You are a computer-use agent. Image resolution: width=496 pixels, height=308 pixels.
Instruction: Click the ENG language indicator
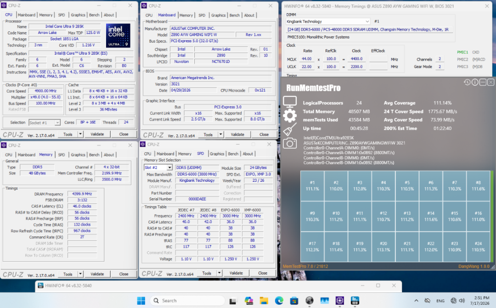(440, 301)
